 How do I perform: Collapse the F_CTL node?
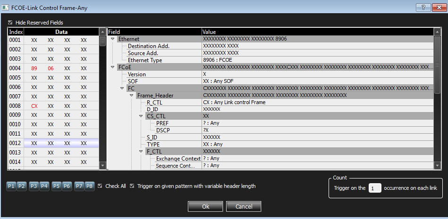click(x=141, y=152)
